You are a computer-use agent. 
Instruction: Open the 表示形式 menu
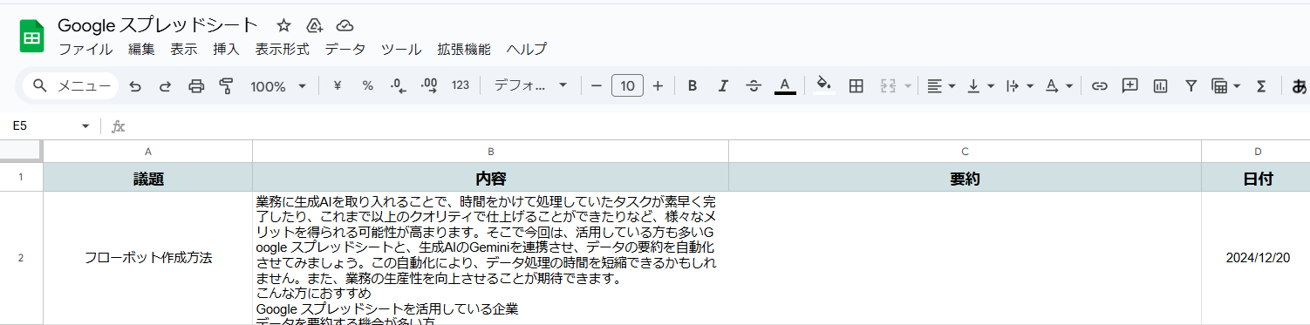point(282,50)
